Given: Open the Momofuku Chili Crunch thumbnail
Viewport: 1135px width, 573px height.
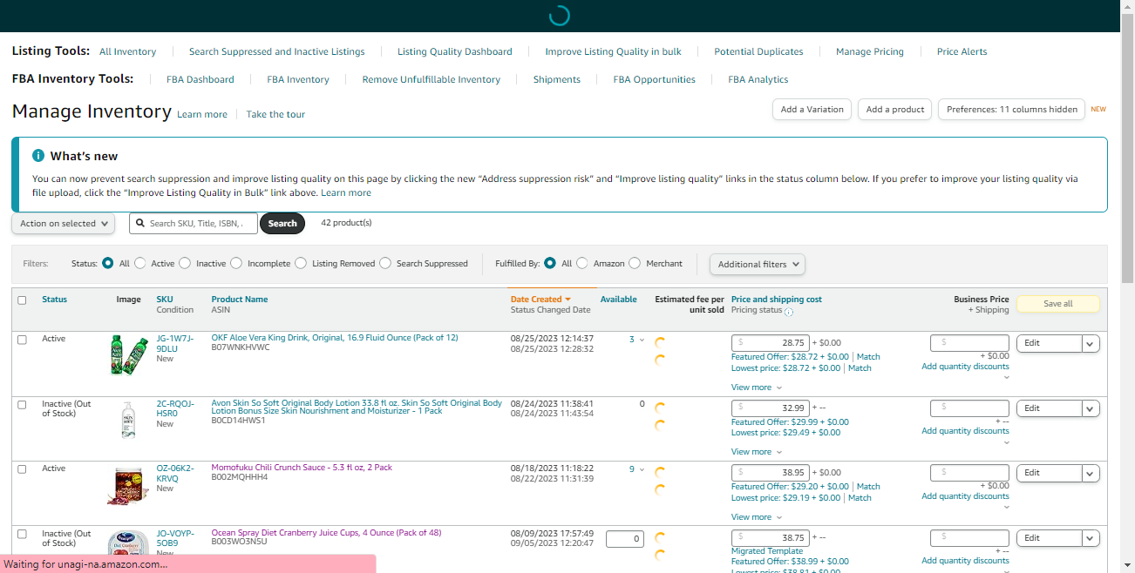Looking at the screenshot, I should pos(128,486).
